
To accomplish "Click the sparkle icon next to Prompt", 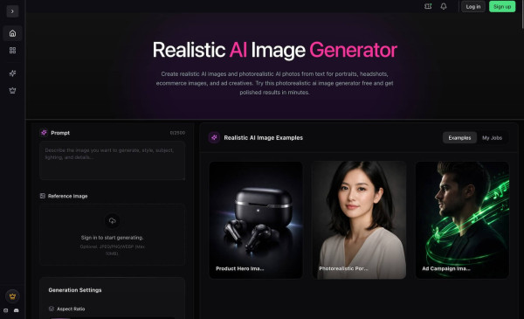I will pyautogui.click(x=44, y=133).
